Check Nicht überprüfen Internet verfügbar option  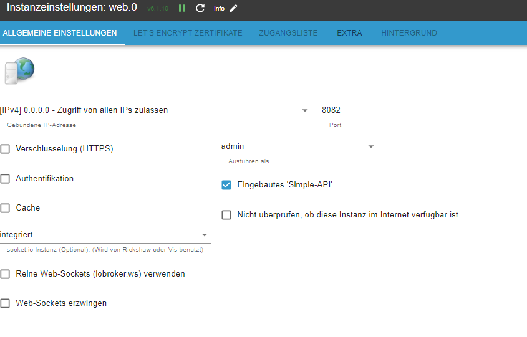(226, 215)
